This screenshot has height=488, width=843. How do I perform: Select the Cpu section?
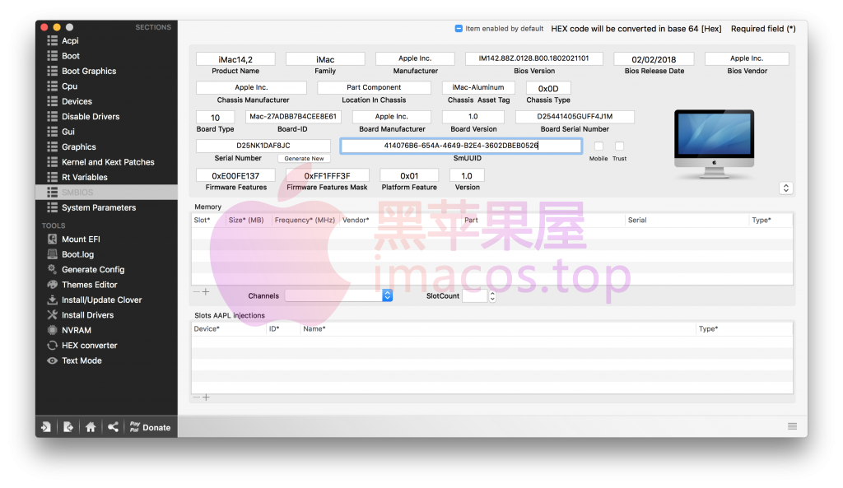pos(106,86)
